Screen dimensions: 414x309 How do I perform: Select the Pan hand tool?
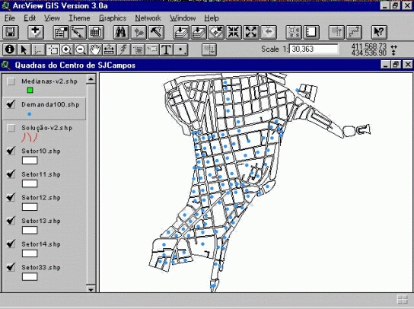coord(95,49)
